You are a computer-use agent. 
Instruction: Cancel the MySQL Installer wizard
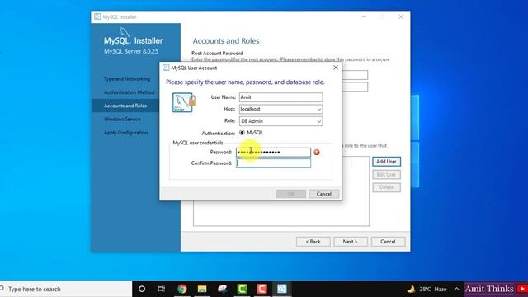tap(388, 242)
